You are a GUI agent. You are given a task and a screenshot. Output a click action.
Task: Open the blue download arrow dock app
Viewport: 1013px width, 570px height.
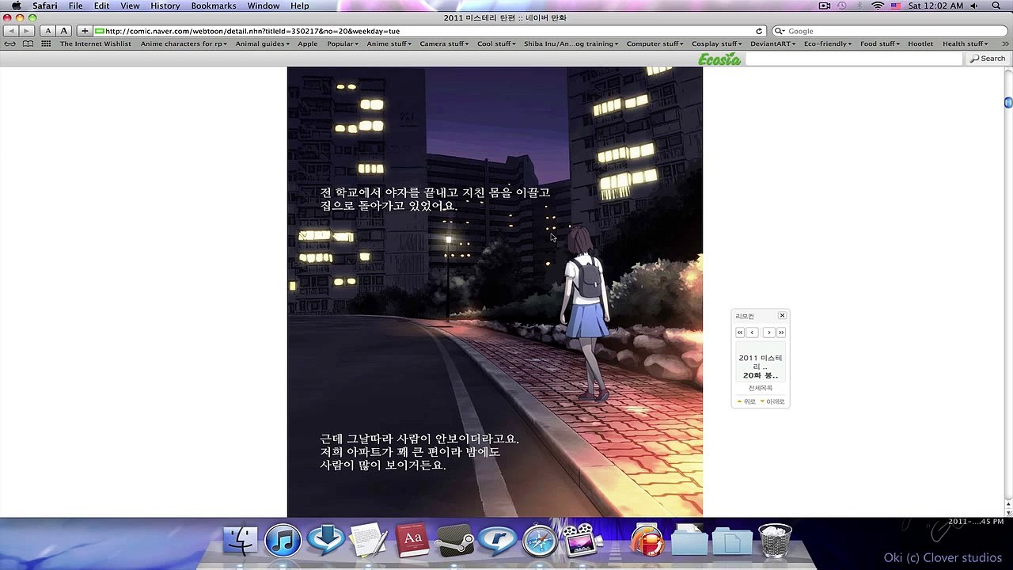325,541
